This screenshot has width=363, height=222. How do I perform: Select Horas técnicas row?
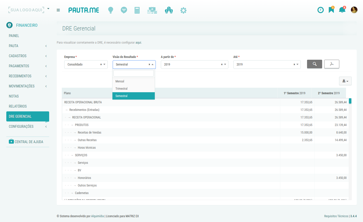coord(205,148)
